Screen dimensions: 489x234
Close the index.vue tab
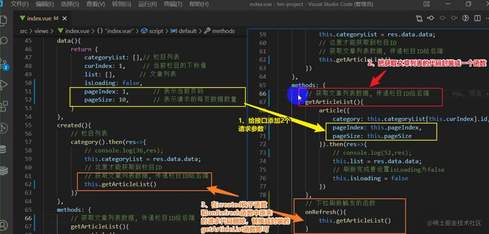tap(65, 18)
